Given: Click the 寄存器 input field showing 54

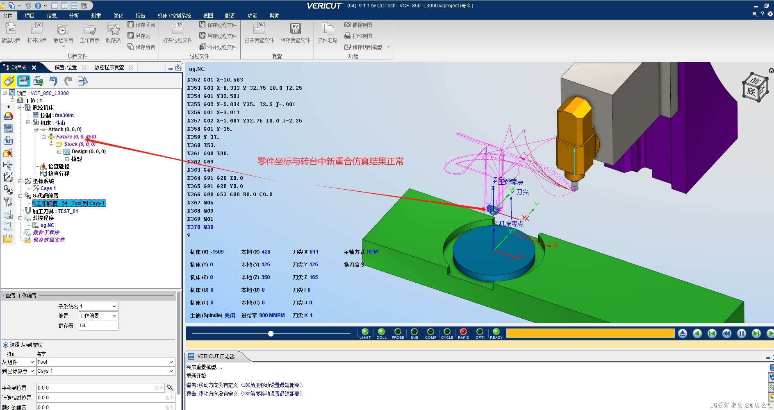Looking at the screenshot, I should [x=98, y=326].
